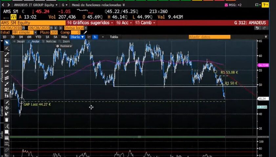Viewport: 276px width, 157px height.
Task: Pick the parallel channel tool
Action: (7, 78)
